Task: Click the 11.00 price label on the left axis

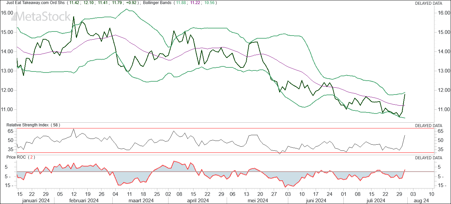Action: (7, 109)
